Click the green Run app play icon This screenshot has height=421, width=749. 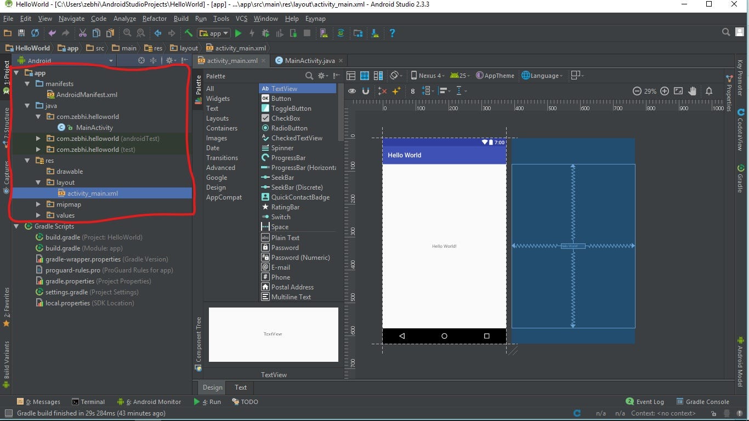238,33
